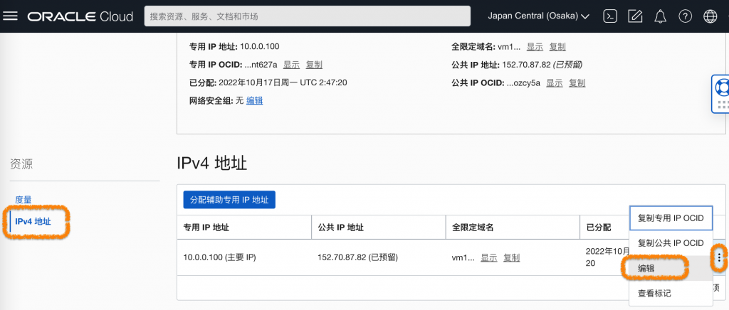Open the help question mark icon

point(685,16)
